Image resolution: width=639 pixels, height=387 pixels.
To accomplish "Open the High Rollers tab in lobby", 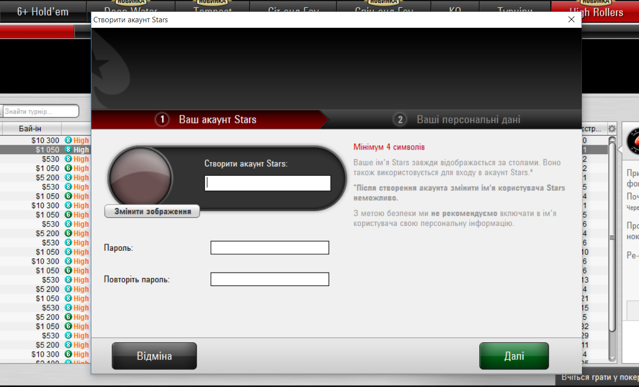I will click(x=595, y=11).
